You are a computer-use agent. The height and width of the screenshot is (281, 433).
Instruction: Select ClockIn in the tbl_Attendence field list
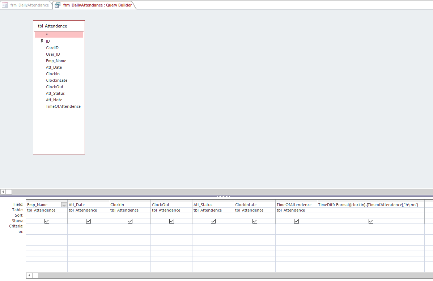[x=53, y=74]
